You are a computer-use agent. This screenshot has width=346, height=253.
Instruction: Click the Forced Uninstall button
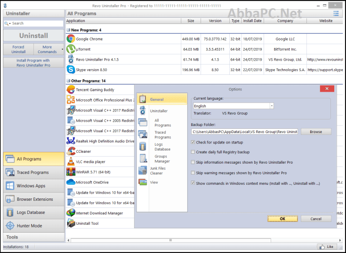point(18,49)
